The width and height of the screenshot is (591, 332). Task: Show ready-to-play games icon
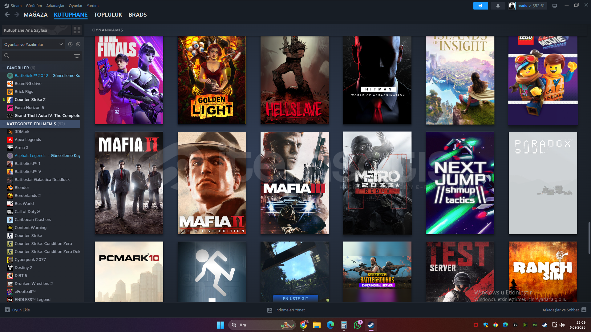point(78,44)
